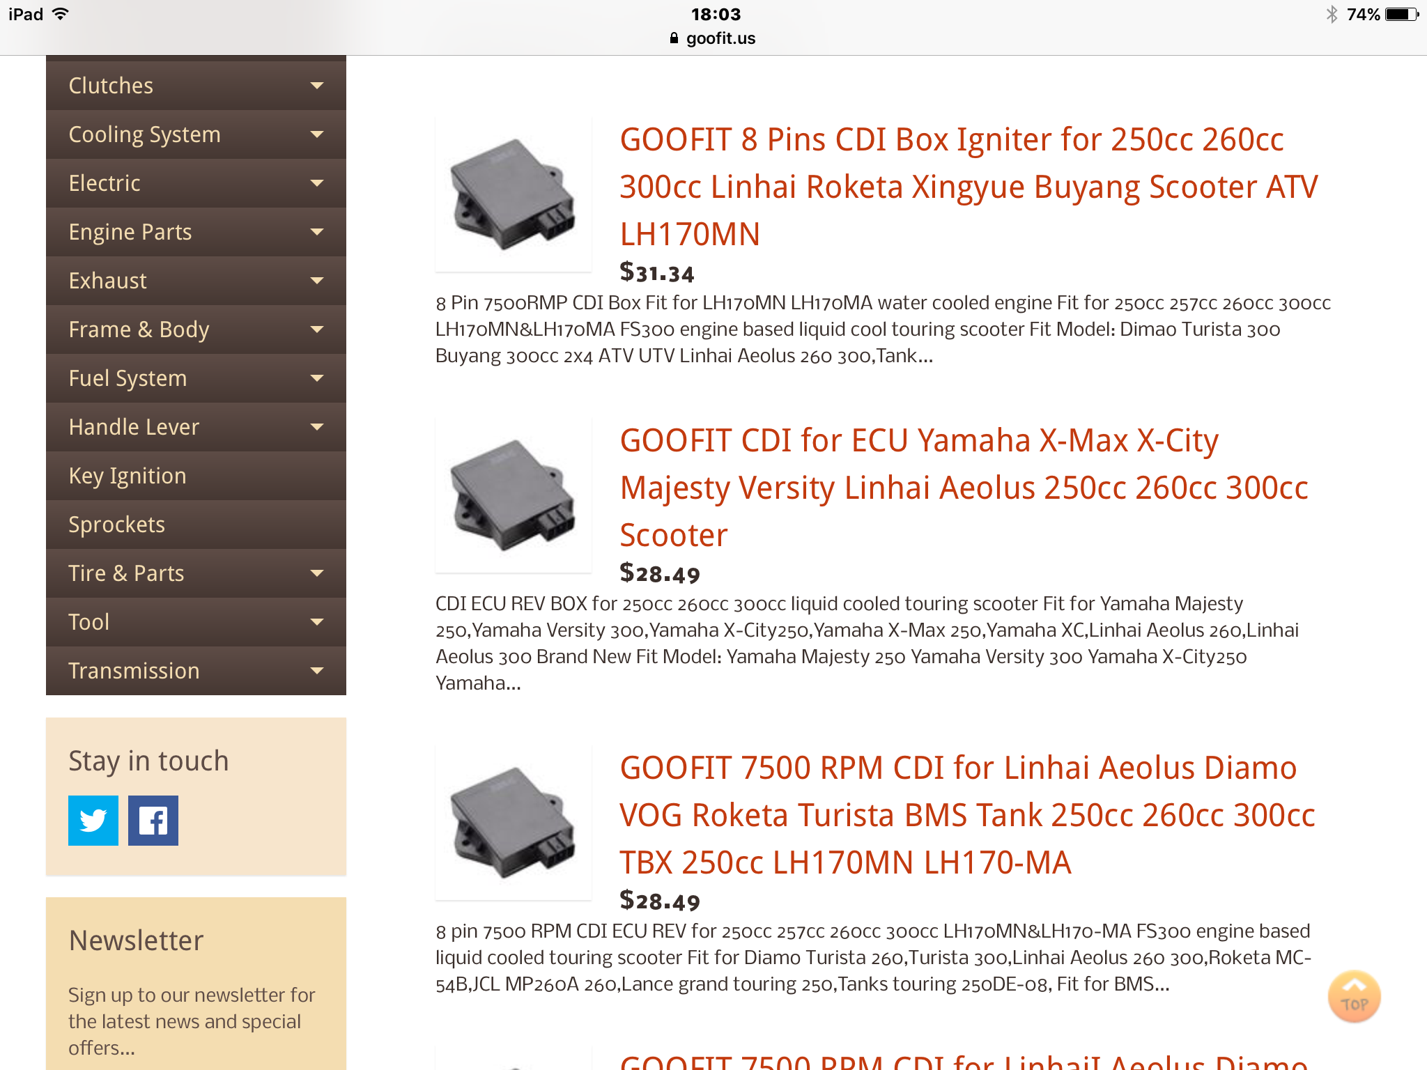Expand the Handle Lever submenu arrow
The height and width of the screenshot is (1070, 1427).
[x=317, y=427]
